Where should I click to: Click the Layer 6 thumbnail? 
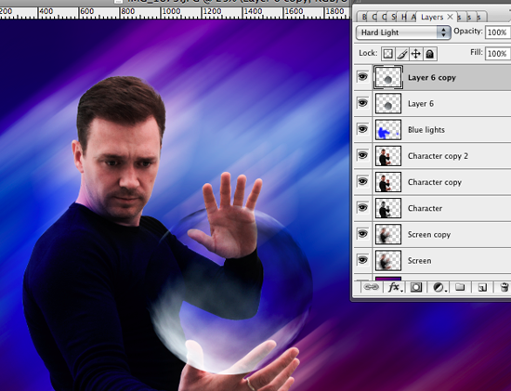click(388, 104)
